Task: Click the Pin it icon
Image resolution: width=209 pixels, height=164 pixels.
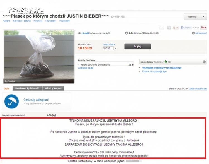Action: 203,28
